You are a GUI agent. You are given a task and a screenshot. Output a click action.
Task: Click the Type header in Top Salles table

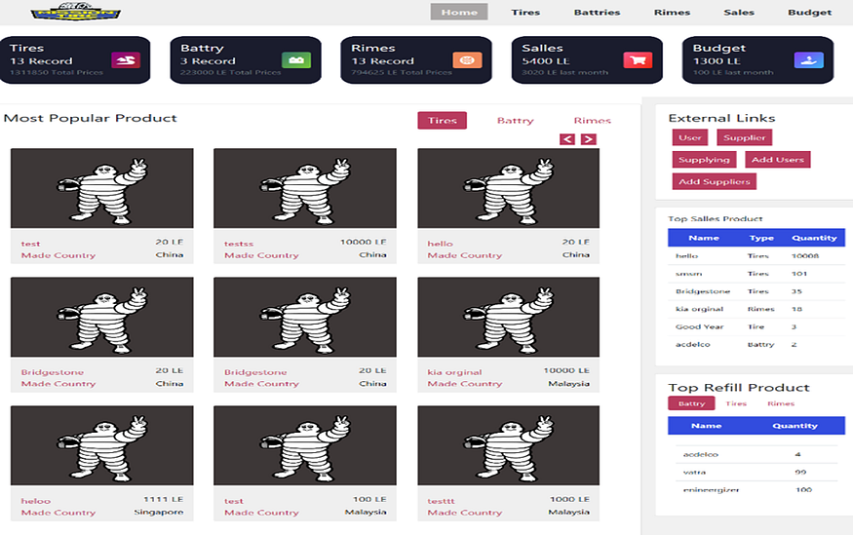(x=761, y=238)
